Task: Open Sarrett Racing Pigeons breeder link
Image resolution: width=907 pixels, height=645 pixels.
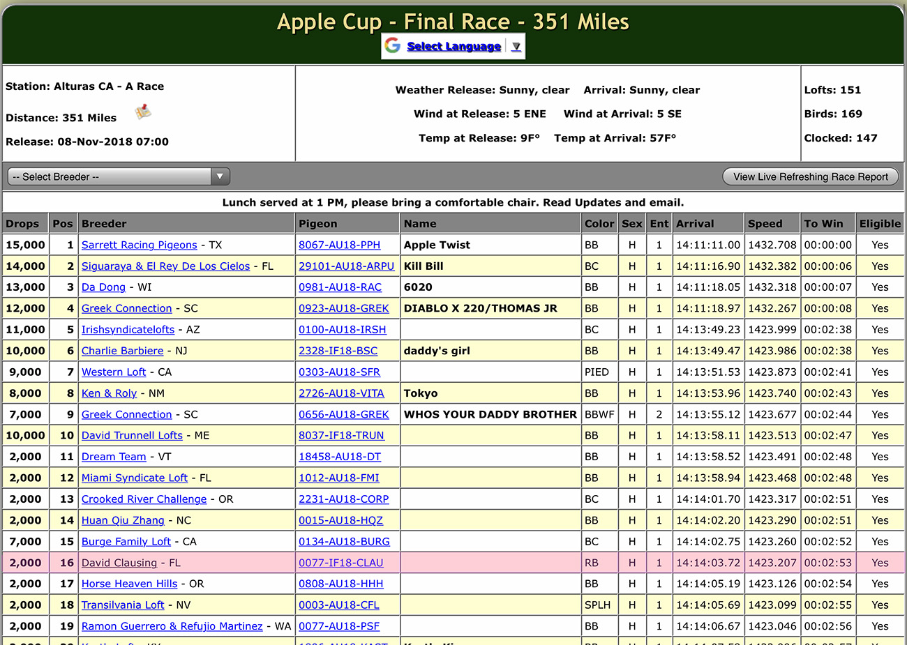Action: click(139, 245)
